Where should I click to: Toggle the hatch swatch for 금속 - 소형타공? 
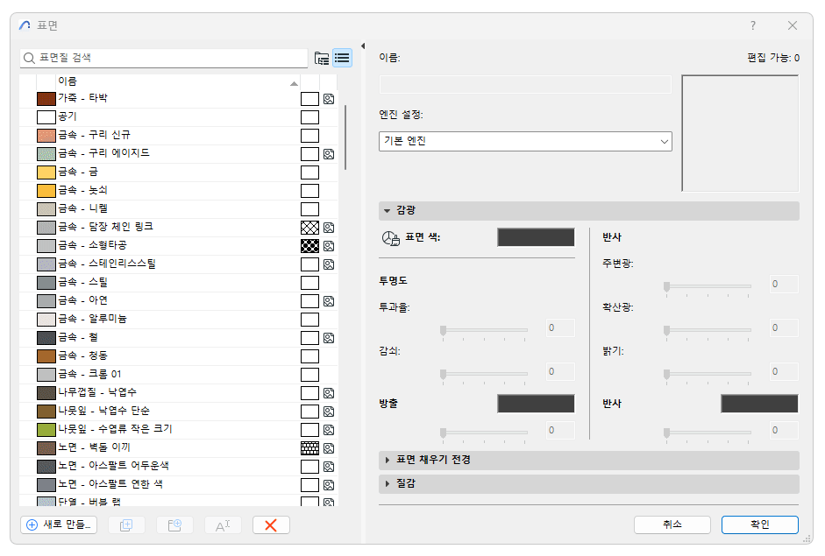tap(309, 245)
